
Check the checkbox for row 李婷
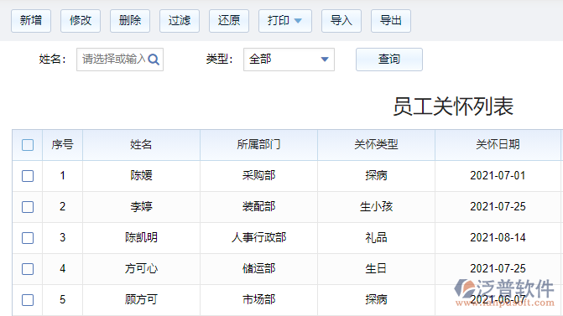[28, 207]
